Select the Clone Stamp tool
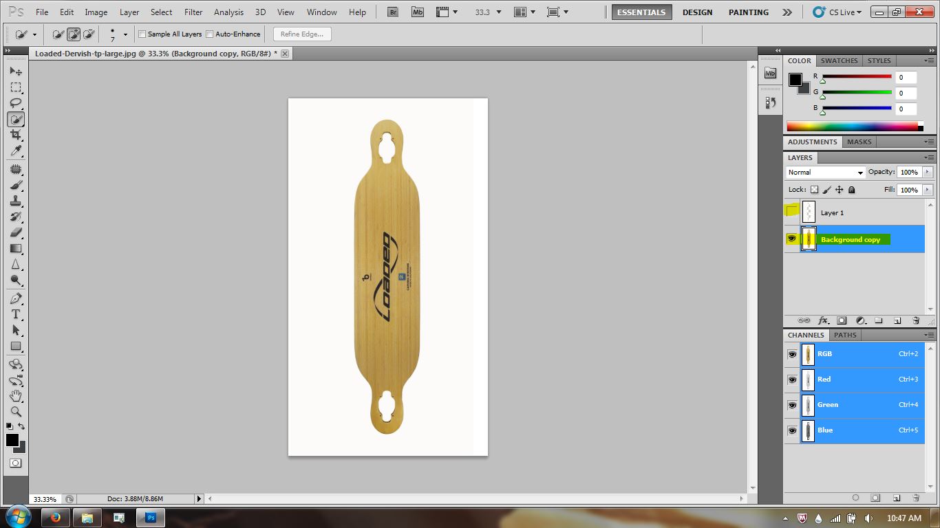Screen dimensions: 940x528 (x=16, y=201)
